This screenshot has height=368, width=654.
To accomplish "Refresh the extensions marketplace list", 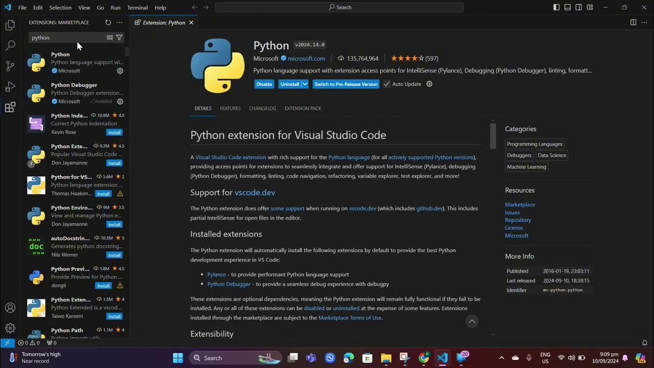I will pyautogui.click(x=108, y=22).
